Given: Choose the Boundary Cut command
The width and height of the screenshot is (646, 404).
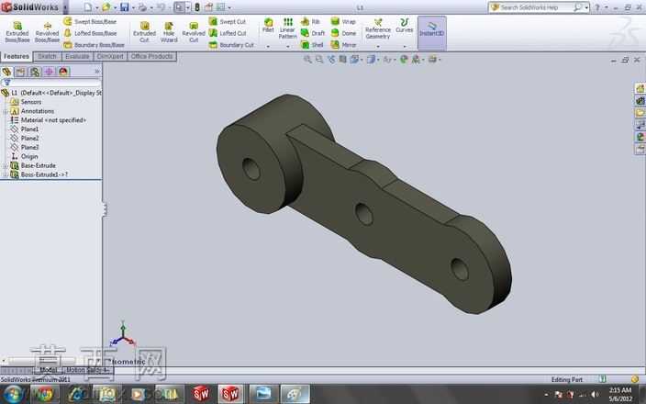Looking at the screenshot, I should 231,44.
